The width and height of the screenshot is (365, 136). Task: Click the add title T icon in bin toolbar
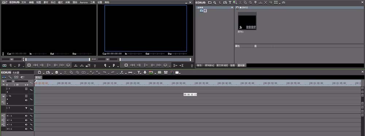point(230,3)
